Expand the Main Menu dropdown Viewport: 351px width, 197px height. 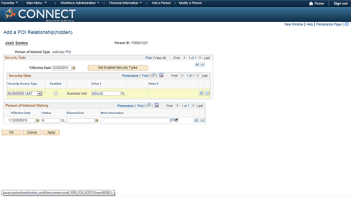pyautogui.click(x=37, y=3)
